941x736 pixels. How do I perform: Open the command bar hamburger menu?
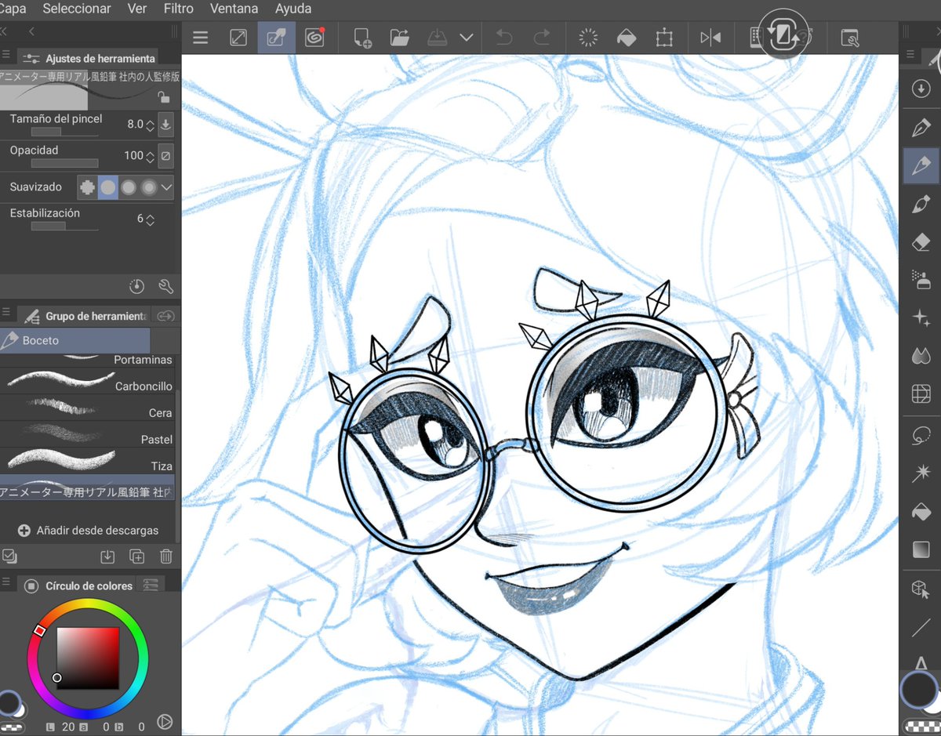[201, 38]
